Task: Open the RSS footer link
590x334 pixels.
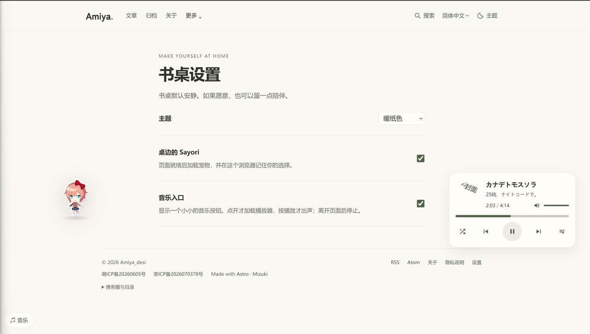Action: pos(395,262)
